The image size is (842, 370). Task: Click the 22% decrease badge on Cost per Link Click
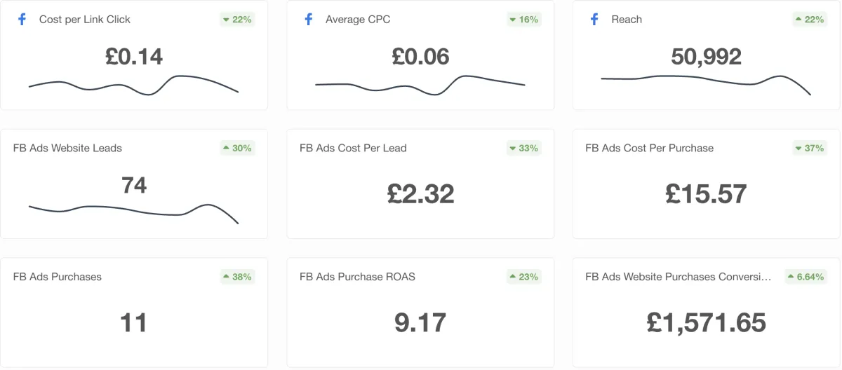pyautogui.click(x=237, y=20)
